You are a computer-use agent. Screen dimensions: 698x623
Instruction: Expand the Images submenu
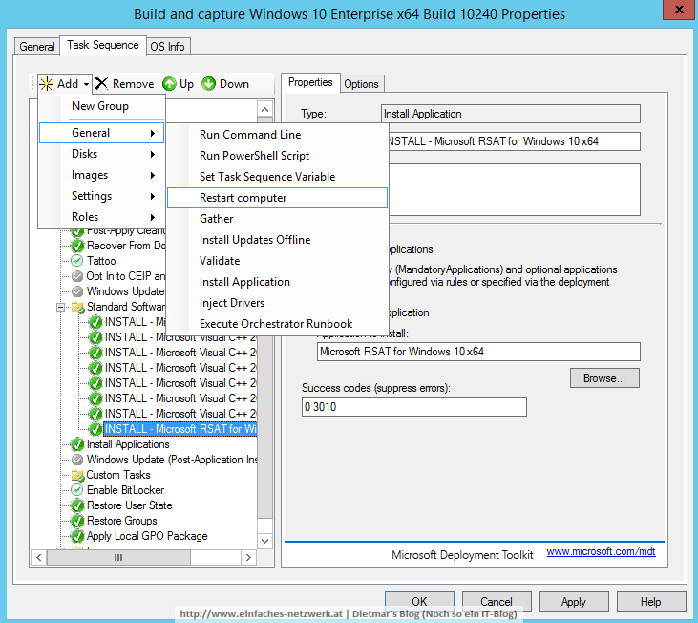click(x=101, y=175)
